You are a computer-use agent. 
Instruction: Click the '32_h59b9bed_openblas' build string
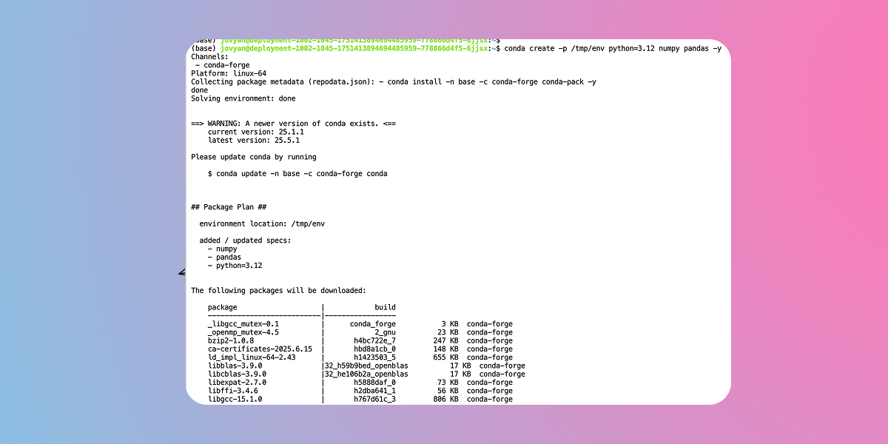[x=366, y=366]
